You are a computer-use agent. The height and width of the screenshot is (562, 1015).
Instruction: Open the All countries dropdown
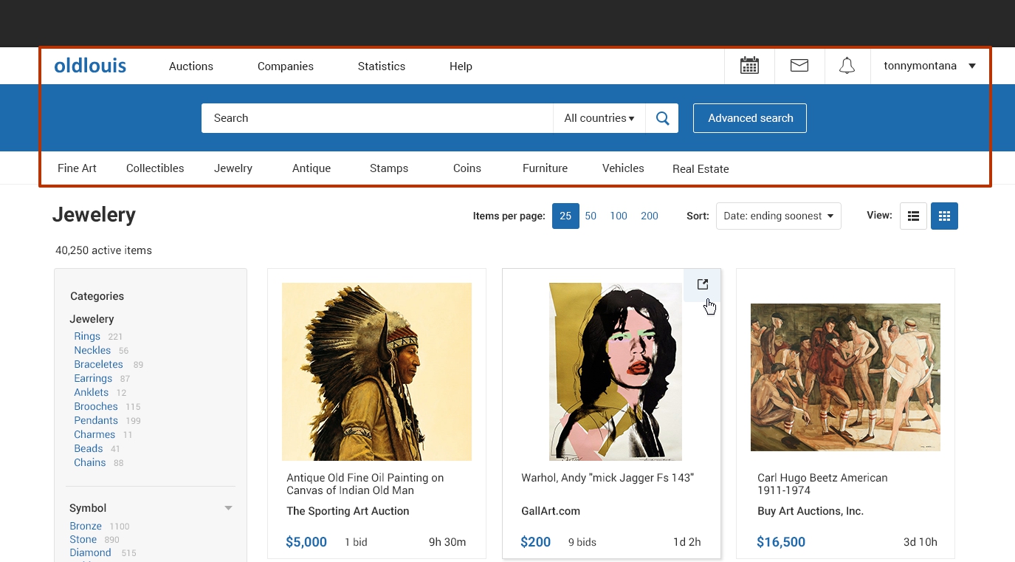click(x=599, y=118)
